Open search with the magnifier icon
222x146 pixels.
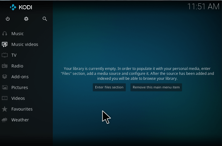(45, 19)
